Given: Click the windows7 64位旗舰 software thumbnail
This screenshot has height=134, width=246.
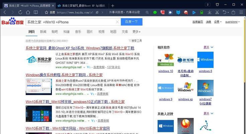Looking at the screenshot, I should pyautogui.click(x=206, y=88).
